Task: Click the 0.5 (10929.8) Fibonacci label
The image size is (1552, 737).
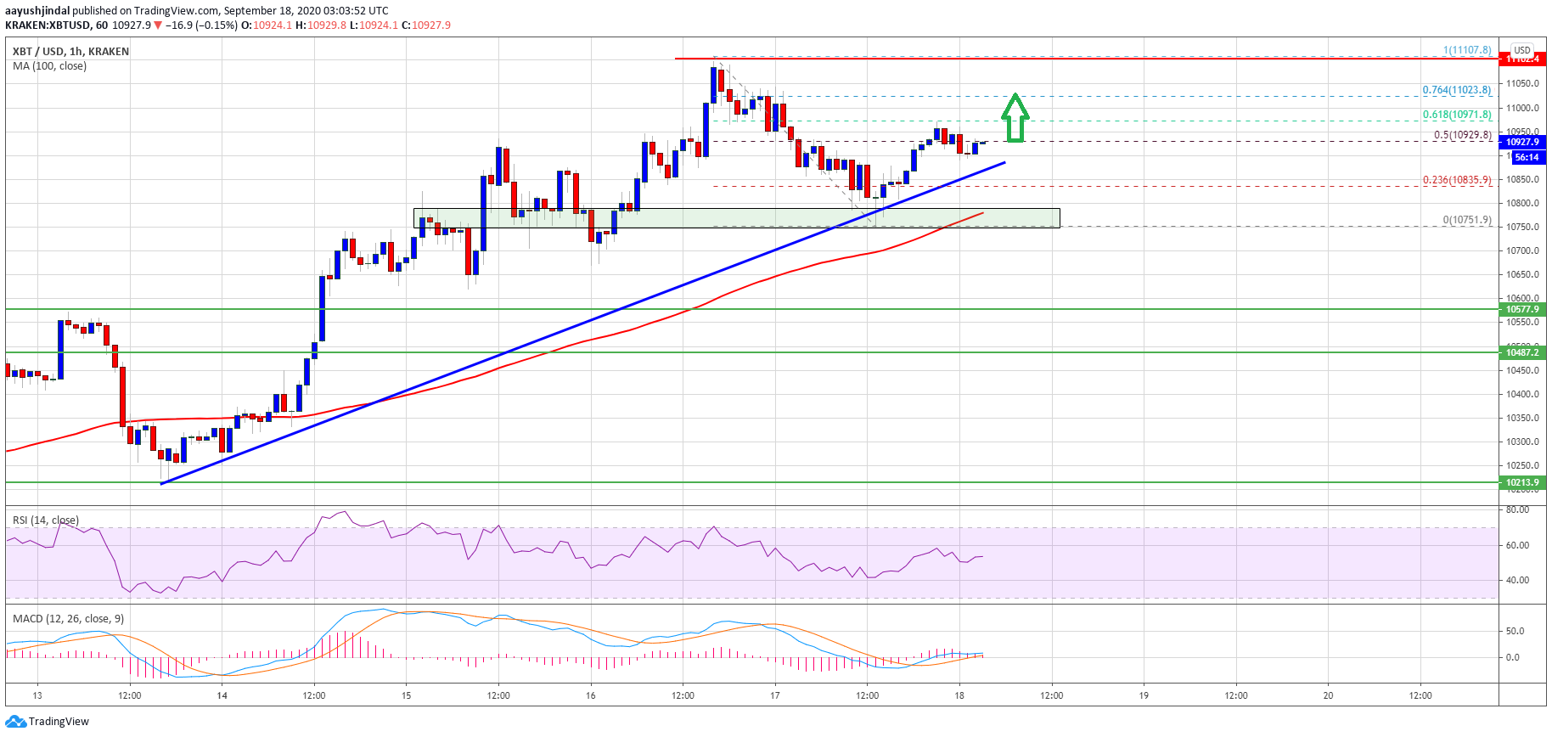Action: pyautogui.click(x=1463, y=135)
